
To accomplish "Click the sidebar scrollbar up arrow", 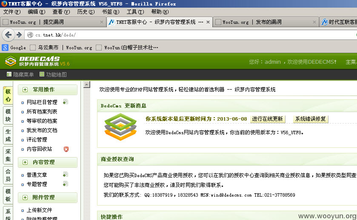I will coord(86,85).
